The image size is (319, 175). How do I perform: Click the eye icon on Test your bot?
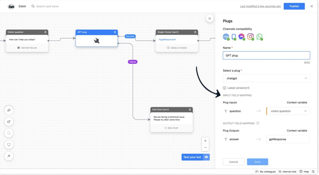207,157
